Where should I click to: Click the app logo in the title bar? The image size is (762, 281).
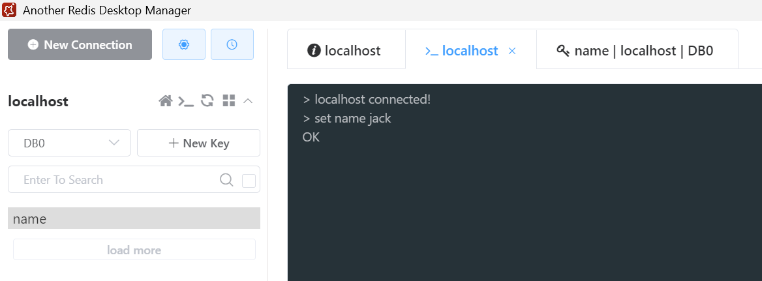(x=10, y=10)
